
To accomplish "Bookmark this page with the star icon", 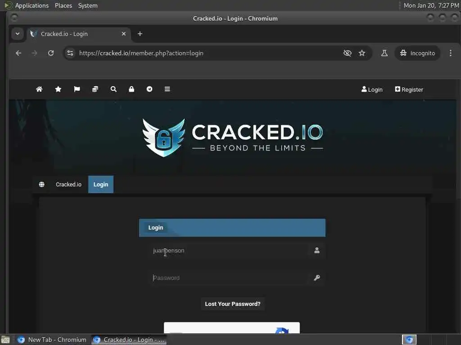I will tap(362, 53).
